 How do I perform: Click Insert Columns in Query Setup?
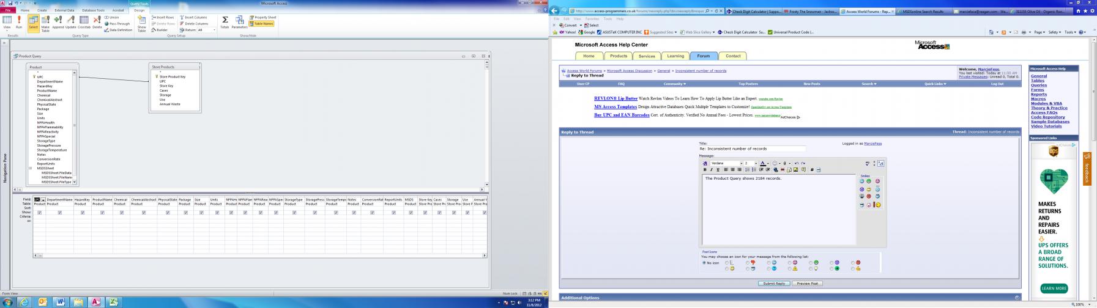pos(193,18)
